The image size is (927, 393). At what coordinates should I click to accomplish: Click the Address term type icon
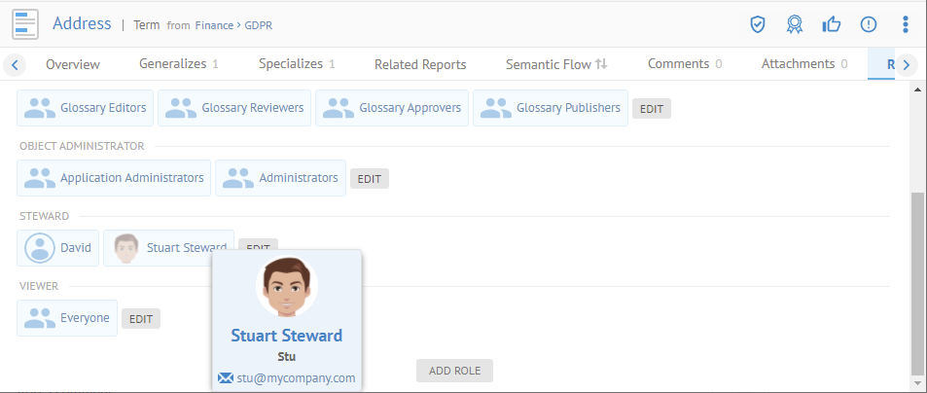pyautogui.click(x=25, y=23)
